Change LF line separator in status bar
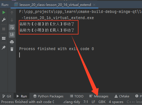Viewport: 142px width, 105px height. [x=93, y=102]
